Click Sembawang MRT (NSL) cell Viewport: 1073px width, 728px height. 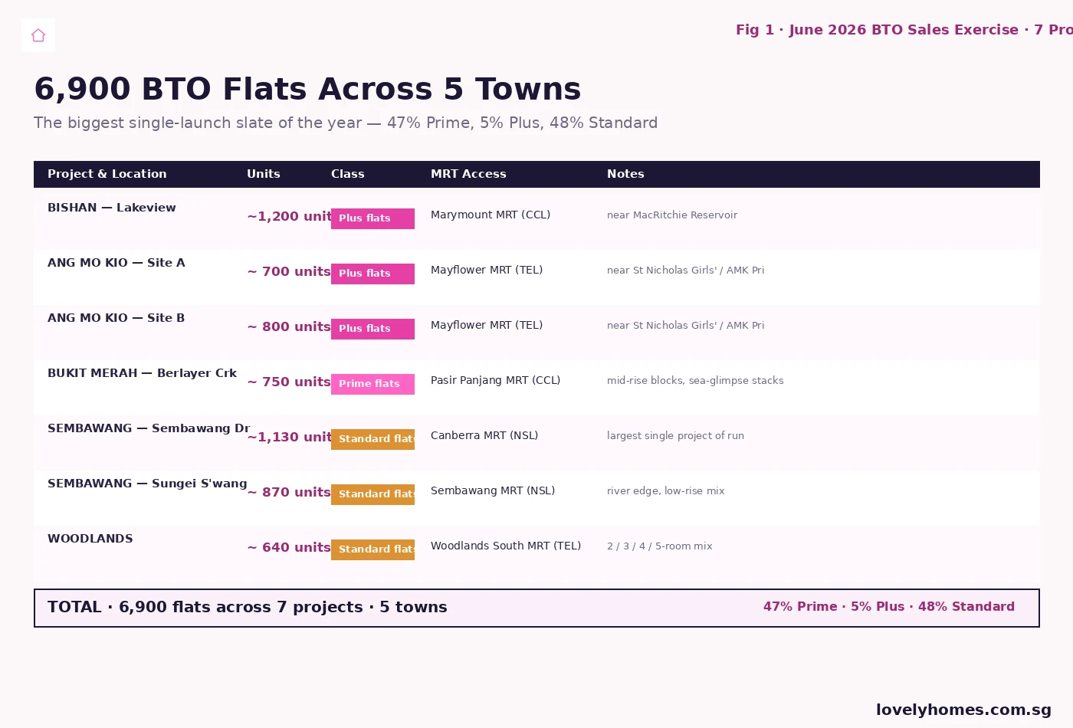493,491
